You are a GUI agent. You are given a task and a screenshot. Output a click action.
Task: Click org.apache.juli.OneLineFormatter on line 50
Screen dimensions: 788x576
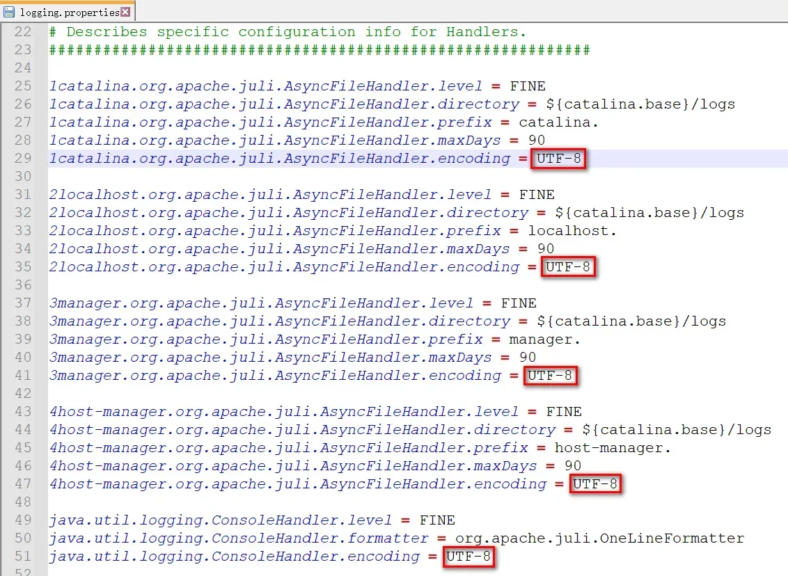(x=599, y=538)
